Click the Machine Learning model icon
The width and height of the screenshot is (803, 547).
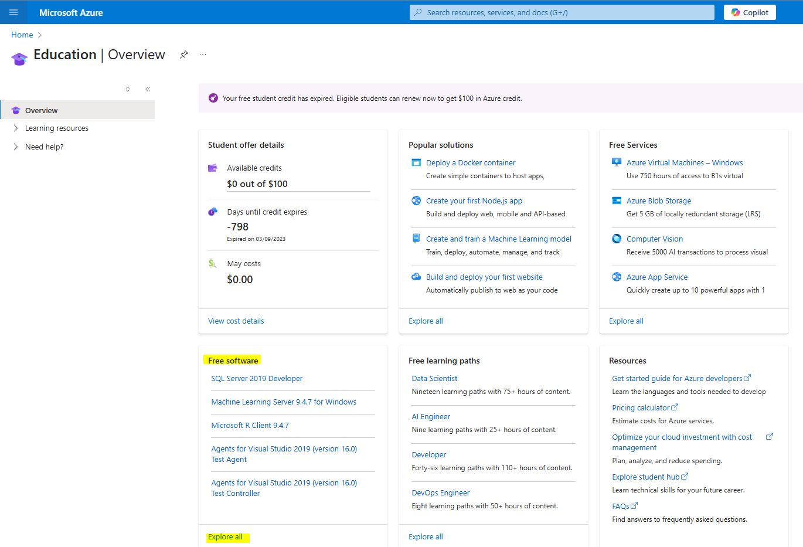pos(416,239)
